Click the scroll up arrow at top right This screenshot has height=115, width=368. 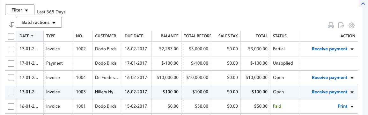364,4
